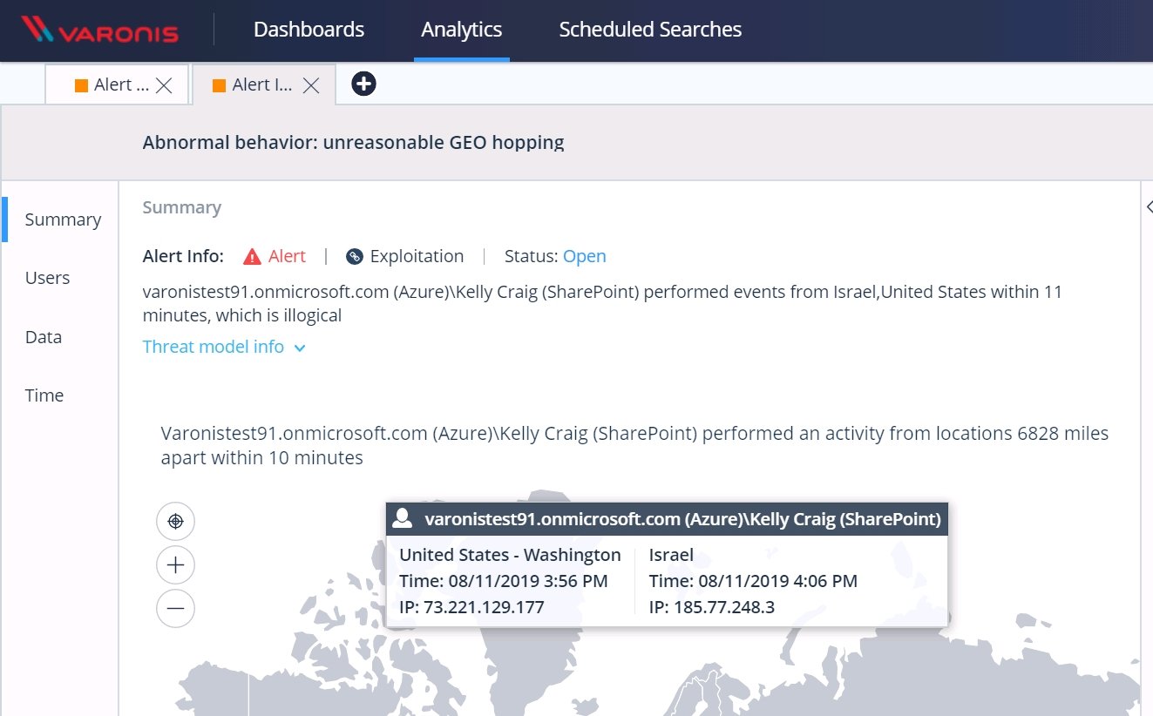This screenshot has height=716, width=1153.
Task: Open the Dashboards menu
Action: pos(309,30)
